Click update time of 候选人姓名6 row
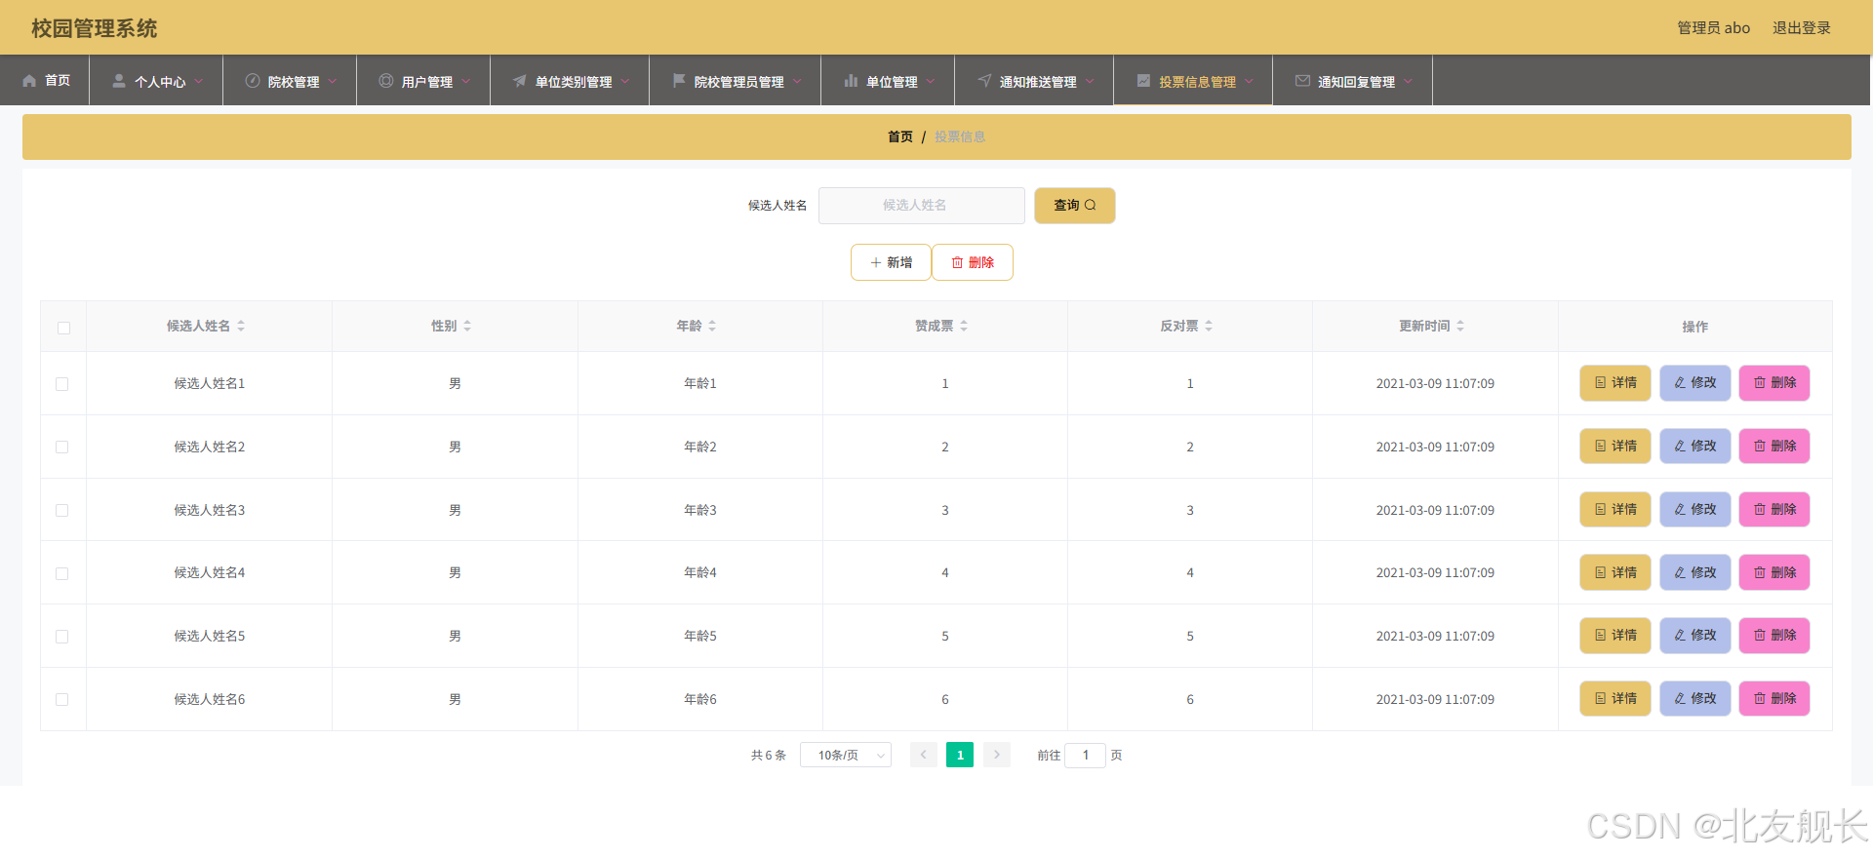Image resolution: width=1873 pixels, height=857 pixels. pyautogui.click(x=1435, y=699)
